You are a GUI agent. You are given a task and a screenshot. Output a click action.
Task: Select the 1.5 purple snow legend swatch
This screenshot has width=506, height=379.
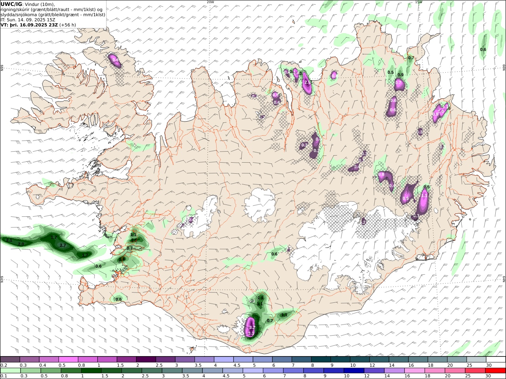pyautogui.click(x=126, y=360)
